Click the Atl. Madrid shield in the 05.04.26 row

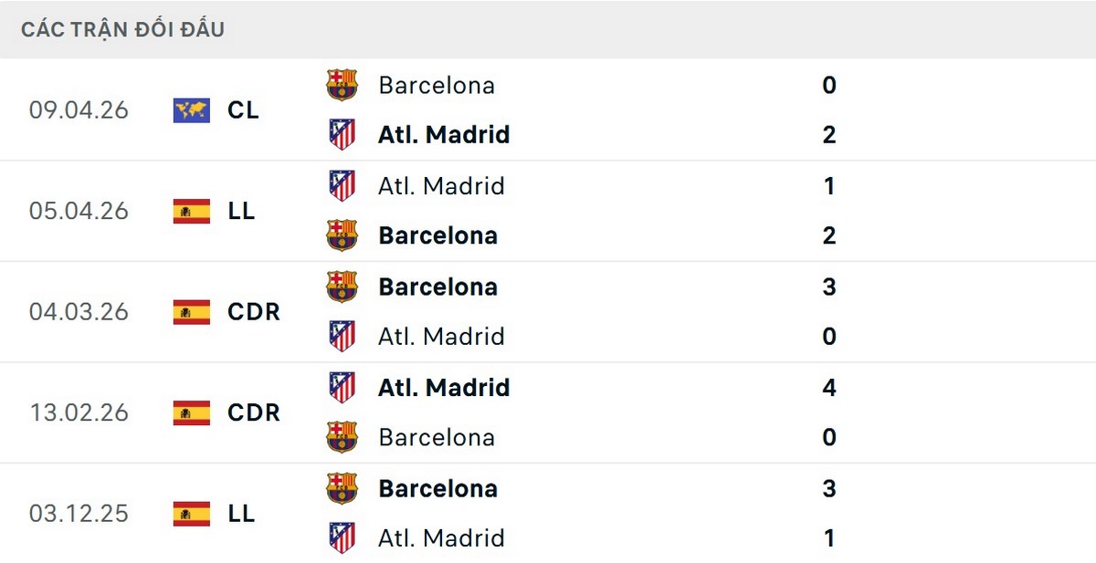pos(342,186)
